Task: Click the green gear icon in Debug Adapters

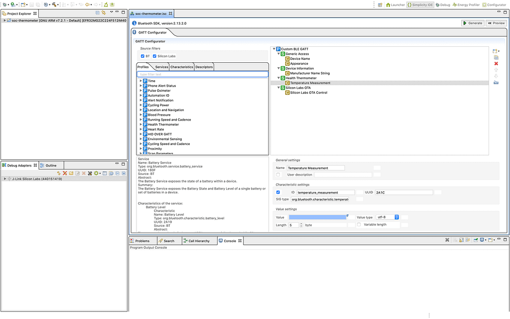Action: [x=96, y=173]
